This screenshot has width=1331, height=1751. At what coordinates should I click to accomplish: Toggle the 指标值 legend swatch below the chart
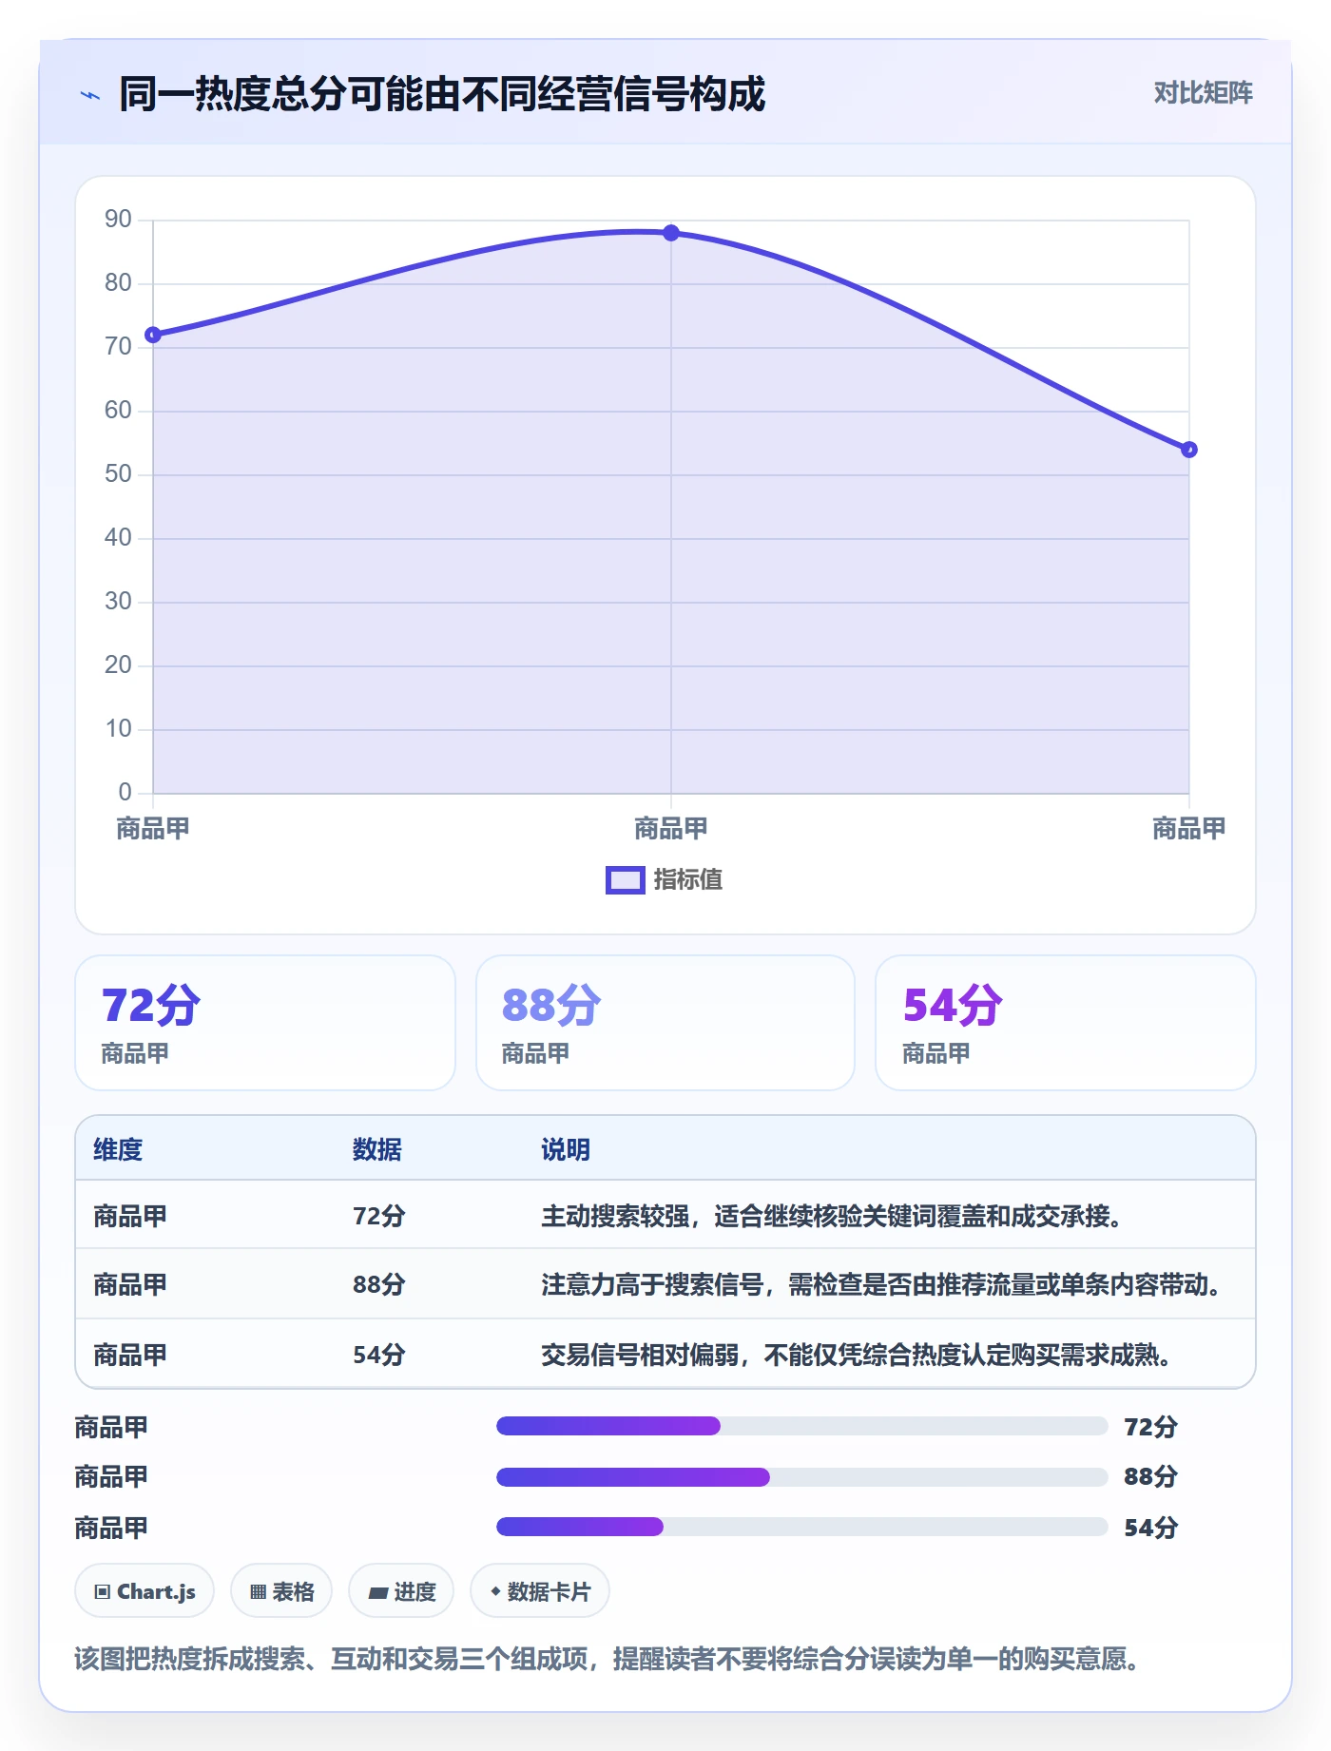point(626,880)
